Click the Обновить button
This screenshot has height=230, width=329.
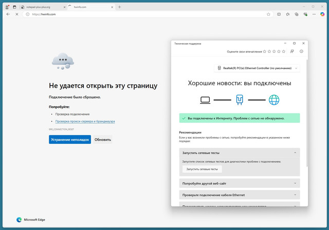[103, 140]
